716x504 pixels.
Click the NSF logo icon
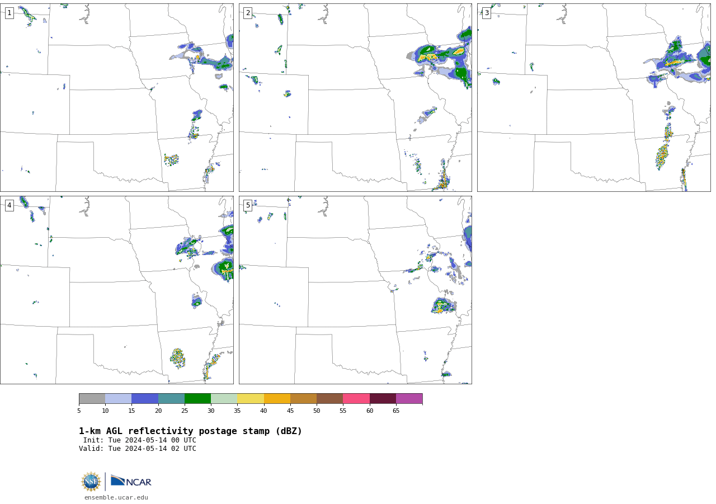coord(91,482)
